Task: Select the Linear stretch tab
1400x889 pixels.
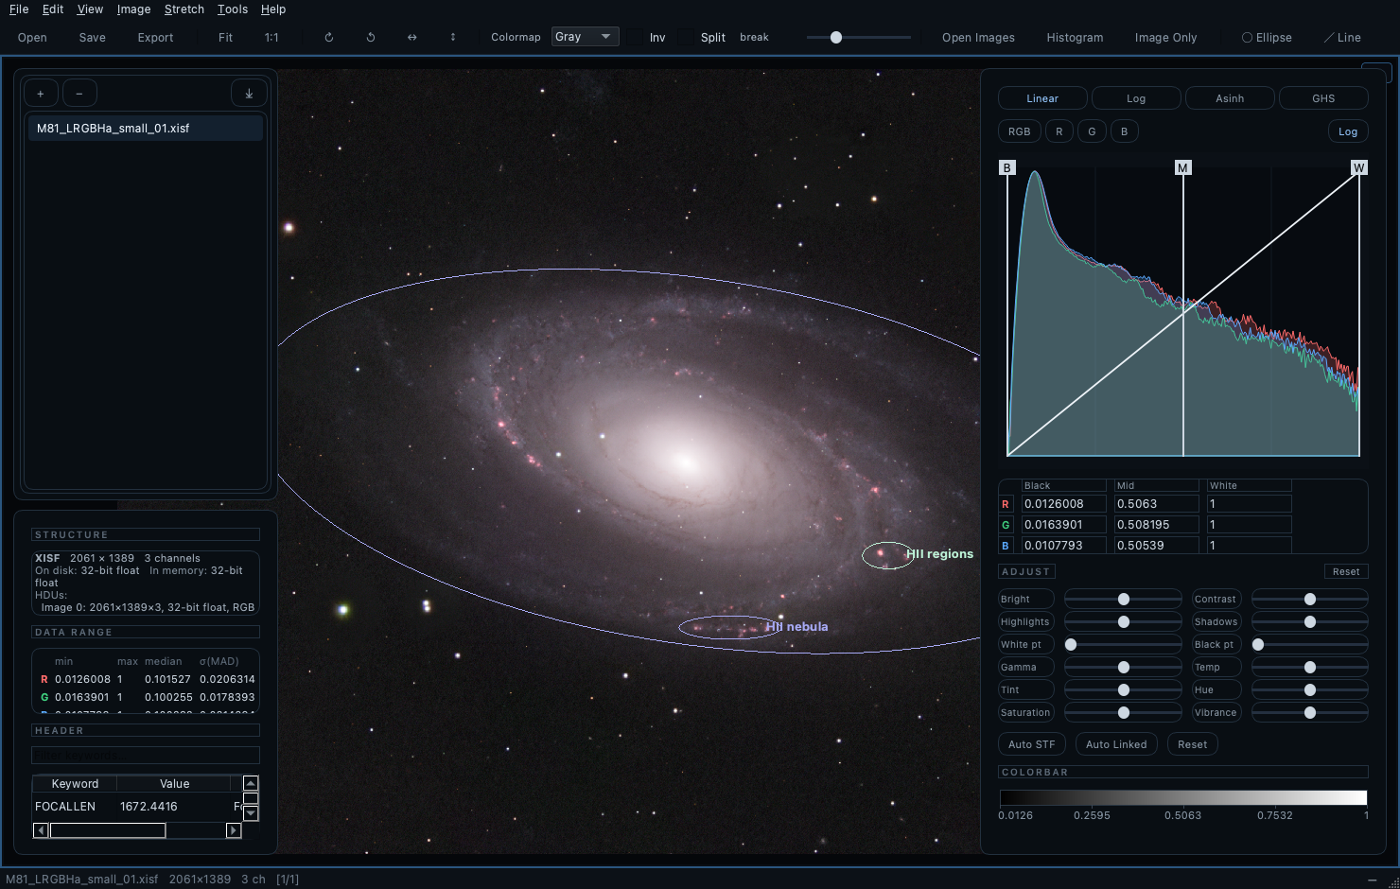Action: [1042, 98]
